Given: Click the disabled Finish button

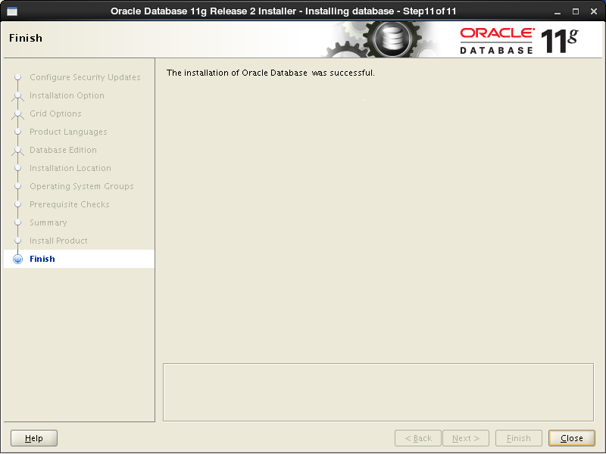Looking at the screenshot, I should coord(519,438).
